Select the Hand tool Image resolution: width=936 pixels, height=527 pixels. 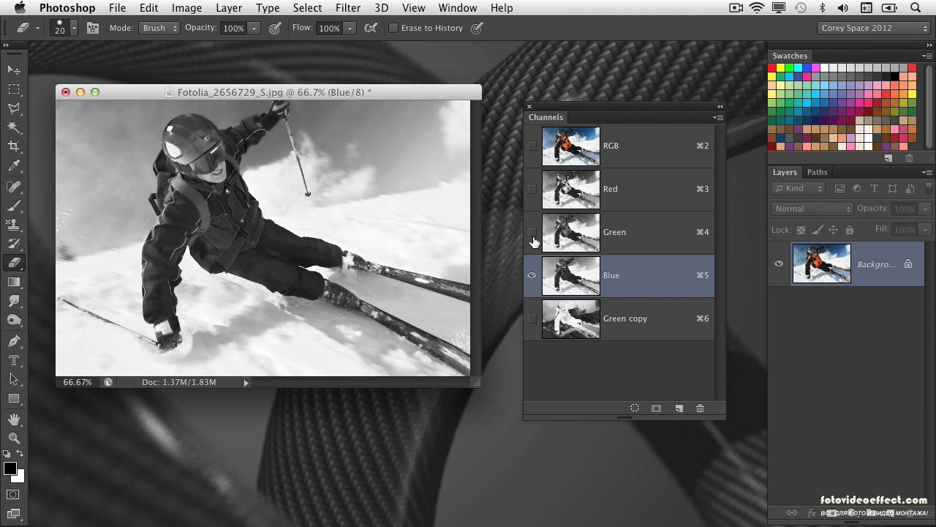[14, 419]
